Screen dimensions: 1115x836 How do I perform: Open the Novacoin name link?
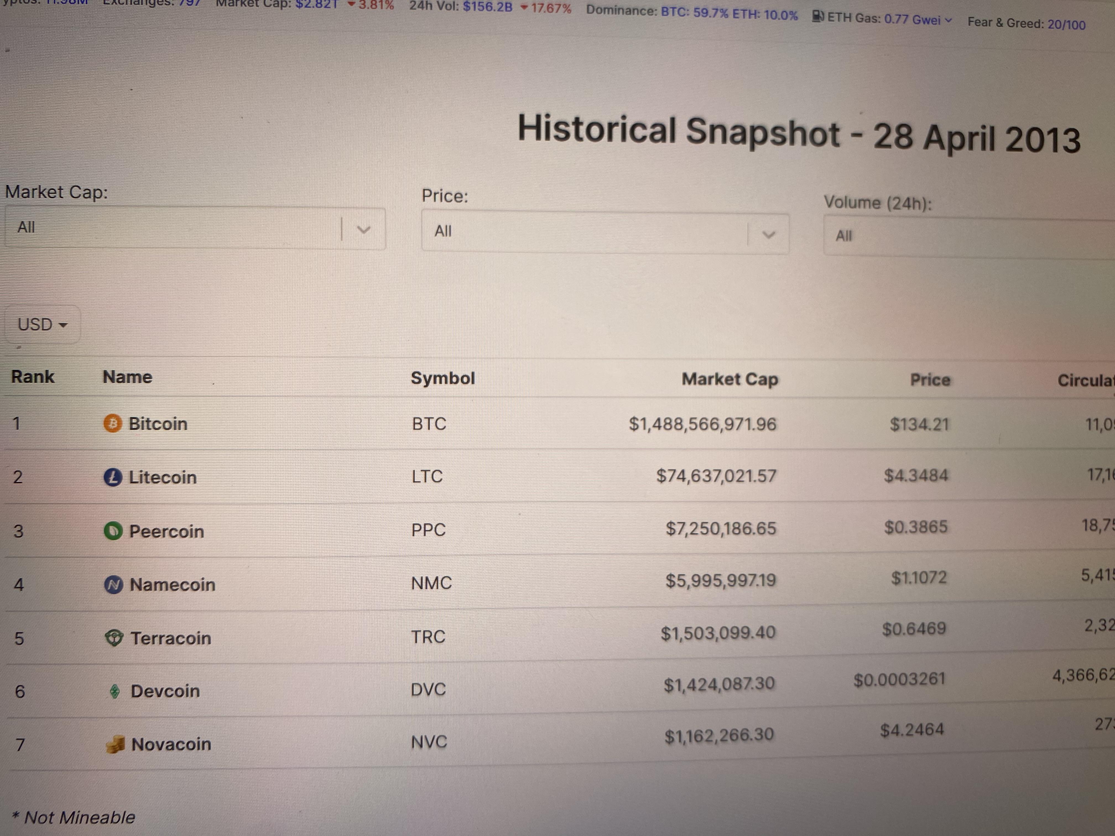171,744
